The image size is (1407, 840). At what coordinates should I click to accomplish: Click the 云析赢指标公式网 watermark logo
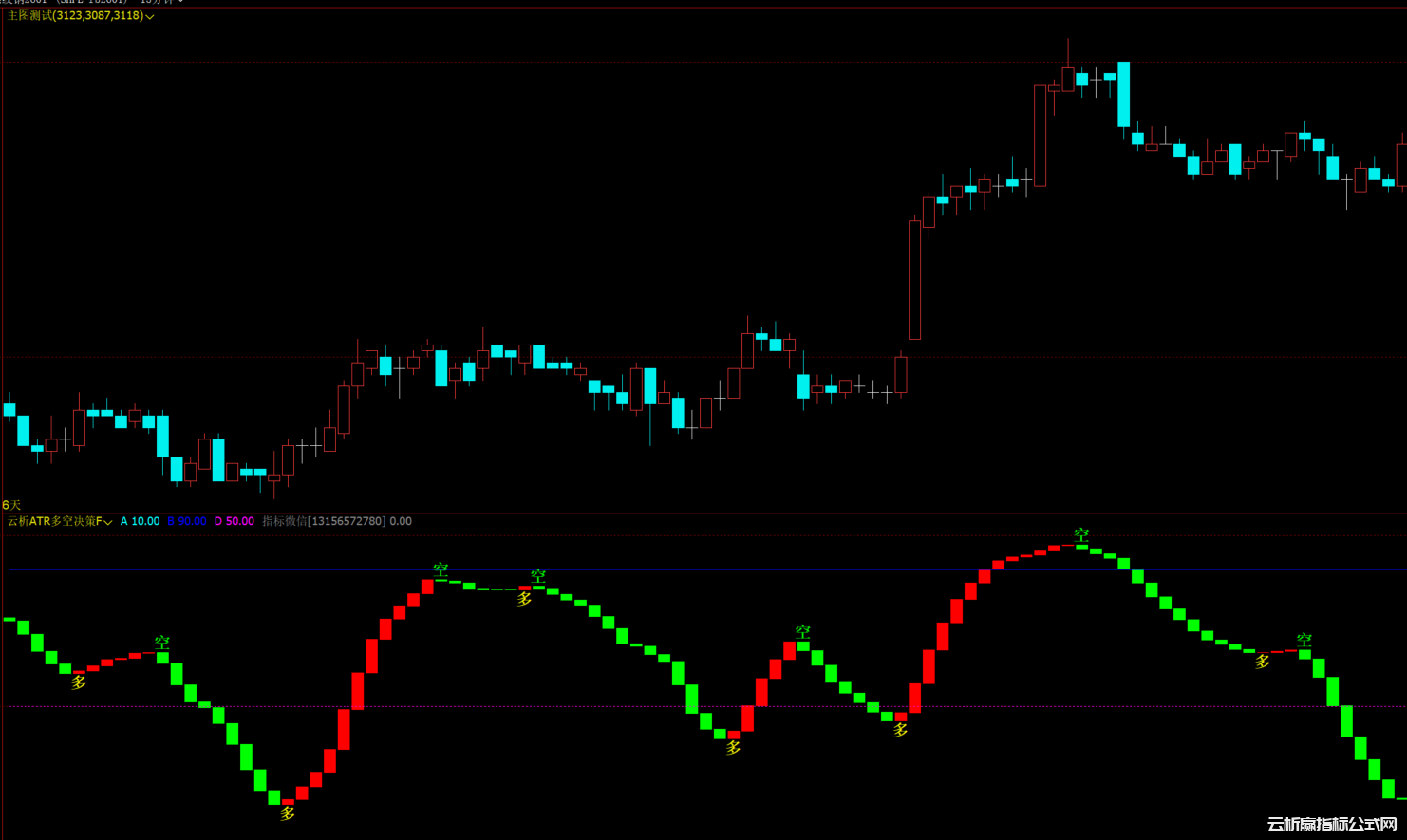tap(1331, 824)
